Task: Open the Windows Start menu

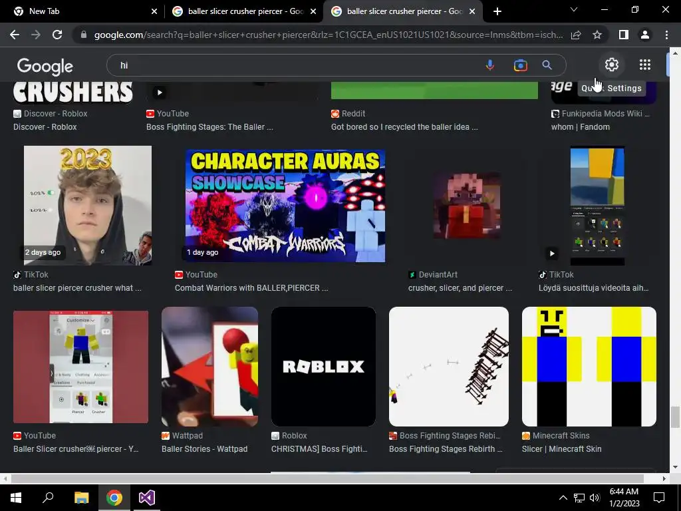Action: [x=16, y=498]
